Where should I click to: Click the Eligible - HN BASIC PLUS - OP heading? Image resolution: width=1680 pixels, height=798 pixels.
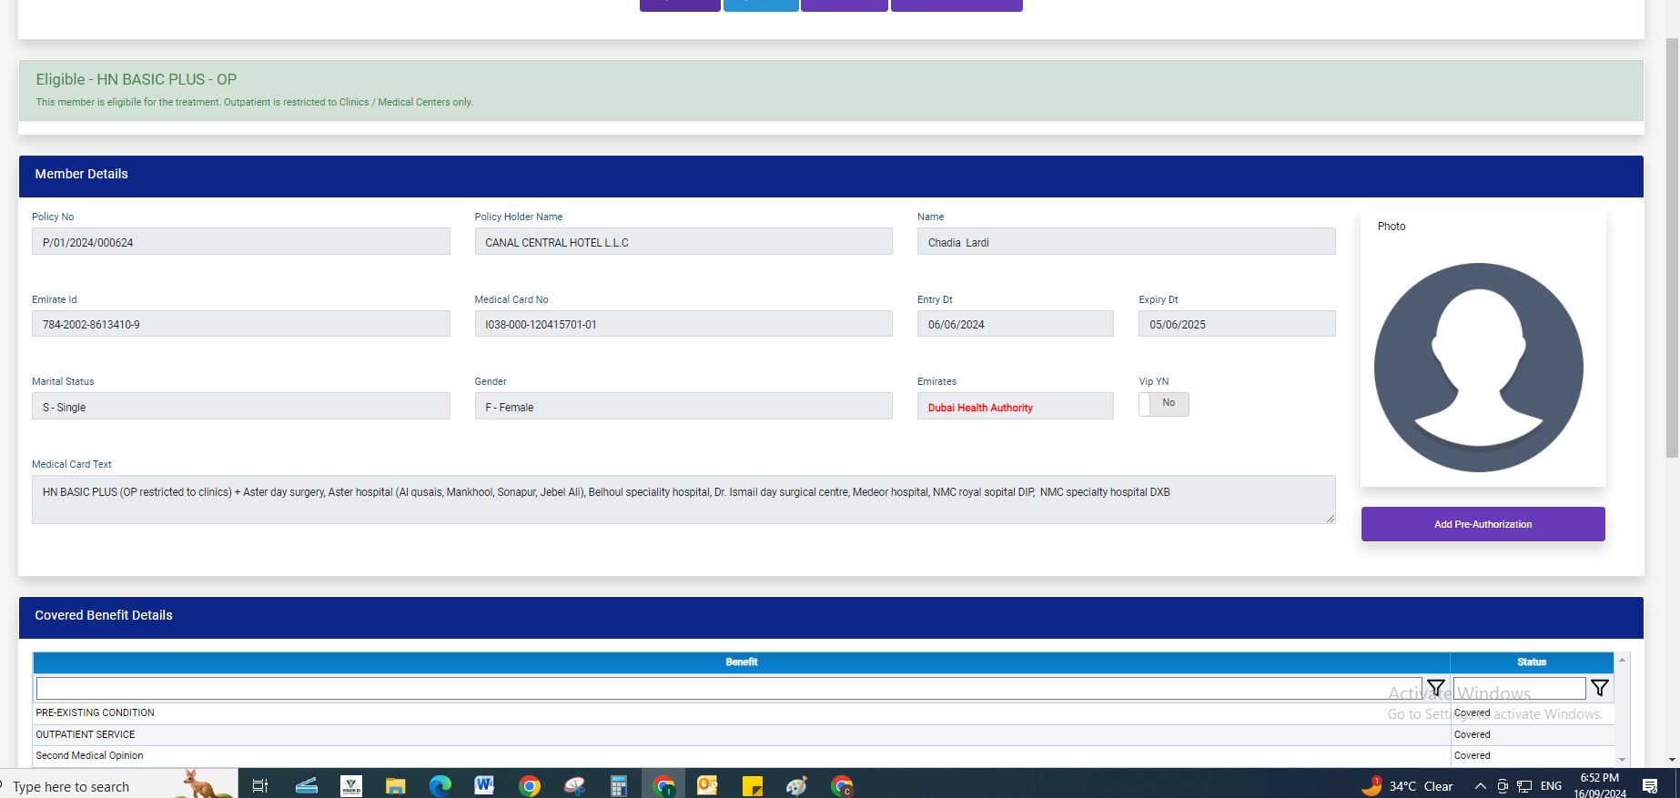click(137, 79)
